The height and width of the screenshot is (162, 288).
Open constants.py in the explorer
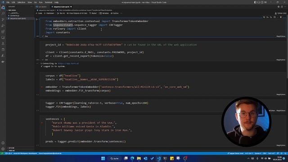tap(15, 16)
